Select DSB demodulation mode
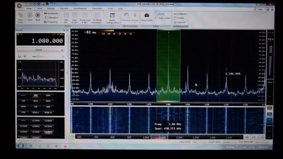 coord(23,112)
